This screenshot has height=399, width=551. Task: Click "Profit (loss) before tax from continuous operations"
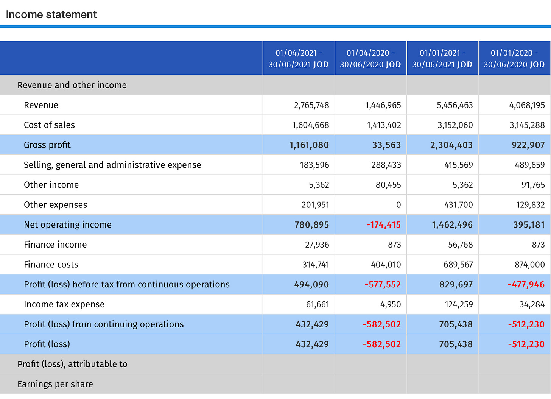(127, 284)
